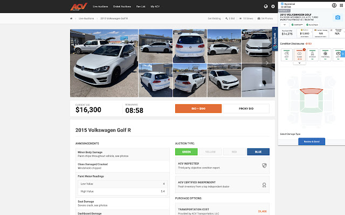Open the CARFAX report badge
The image size is (345, 215).
tap(297, 25)
